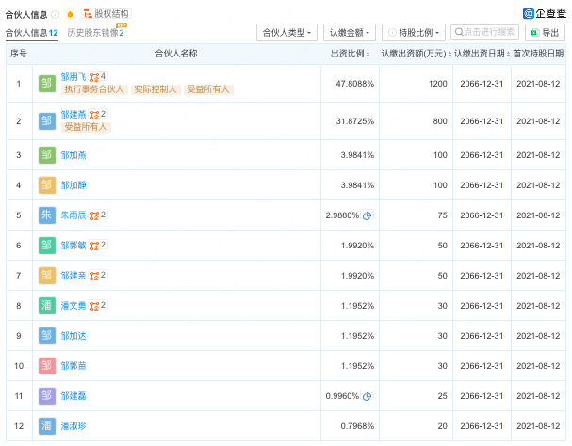Click the info icon beside 合伙人信息 title
572x446 pixels.
point(56,15)
